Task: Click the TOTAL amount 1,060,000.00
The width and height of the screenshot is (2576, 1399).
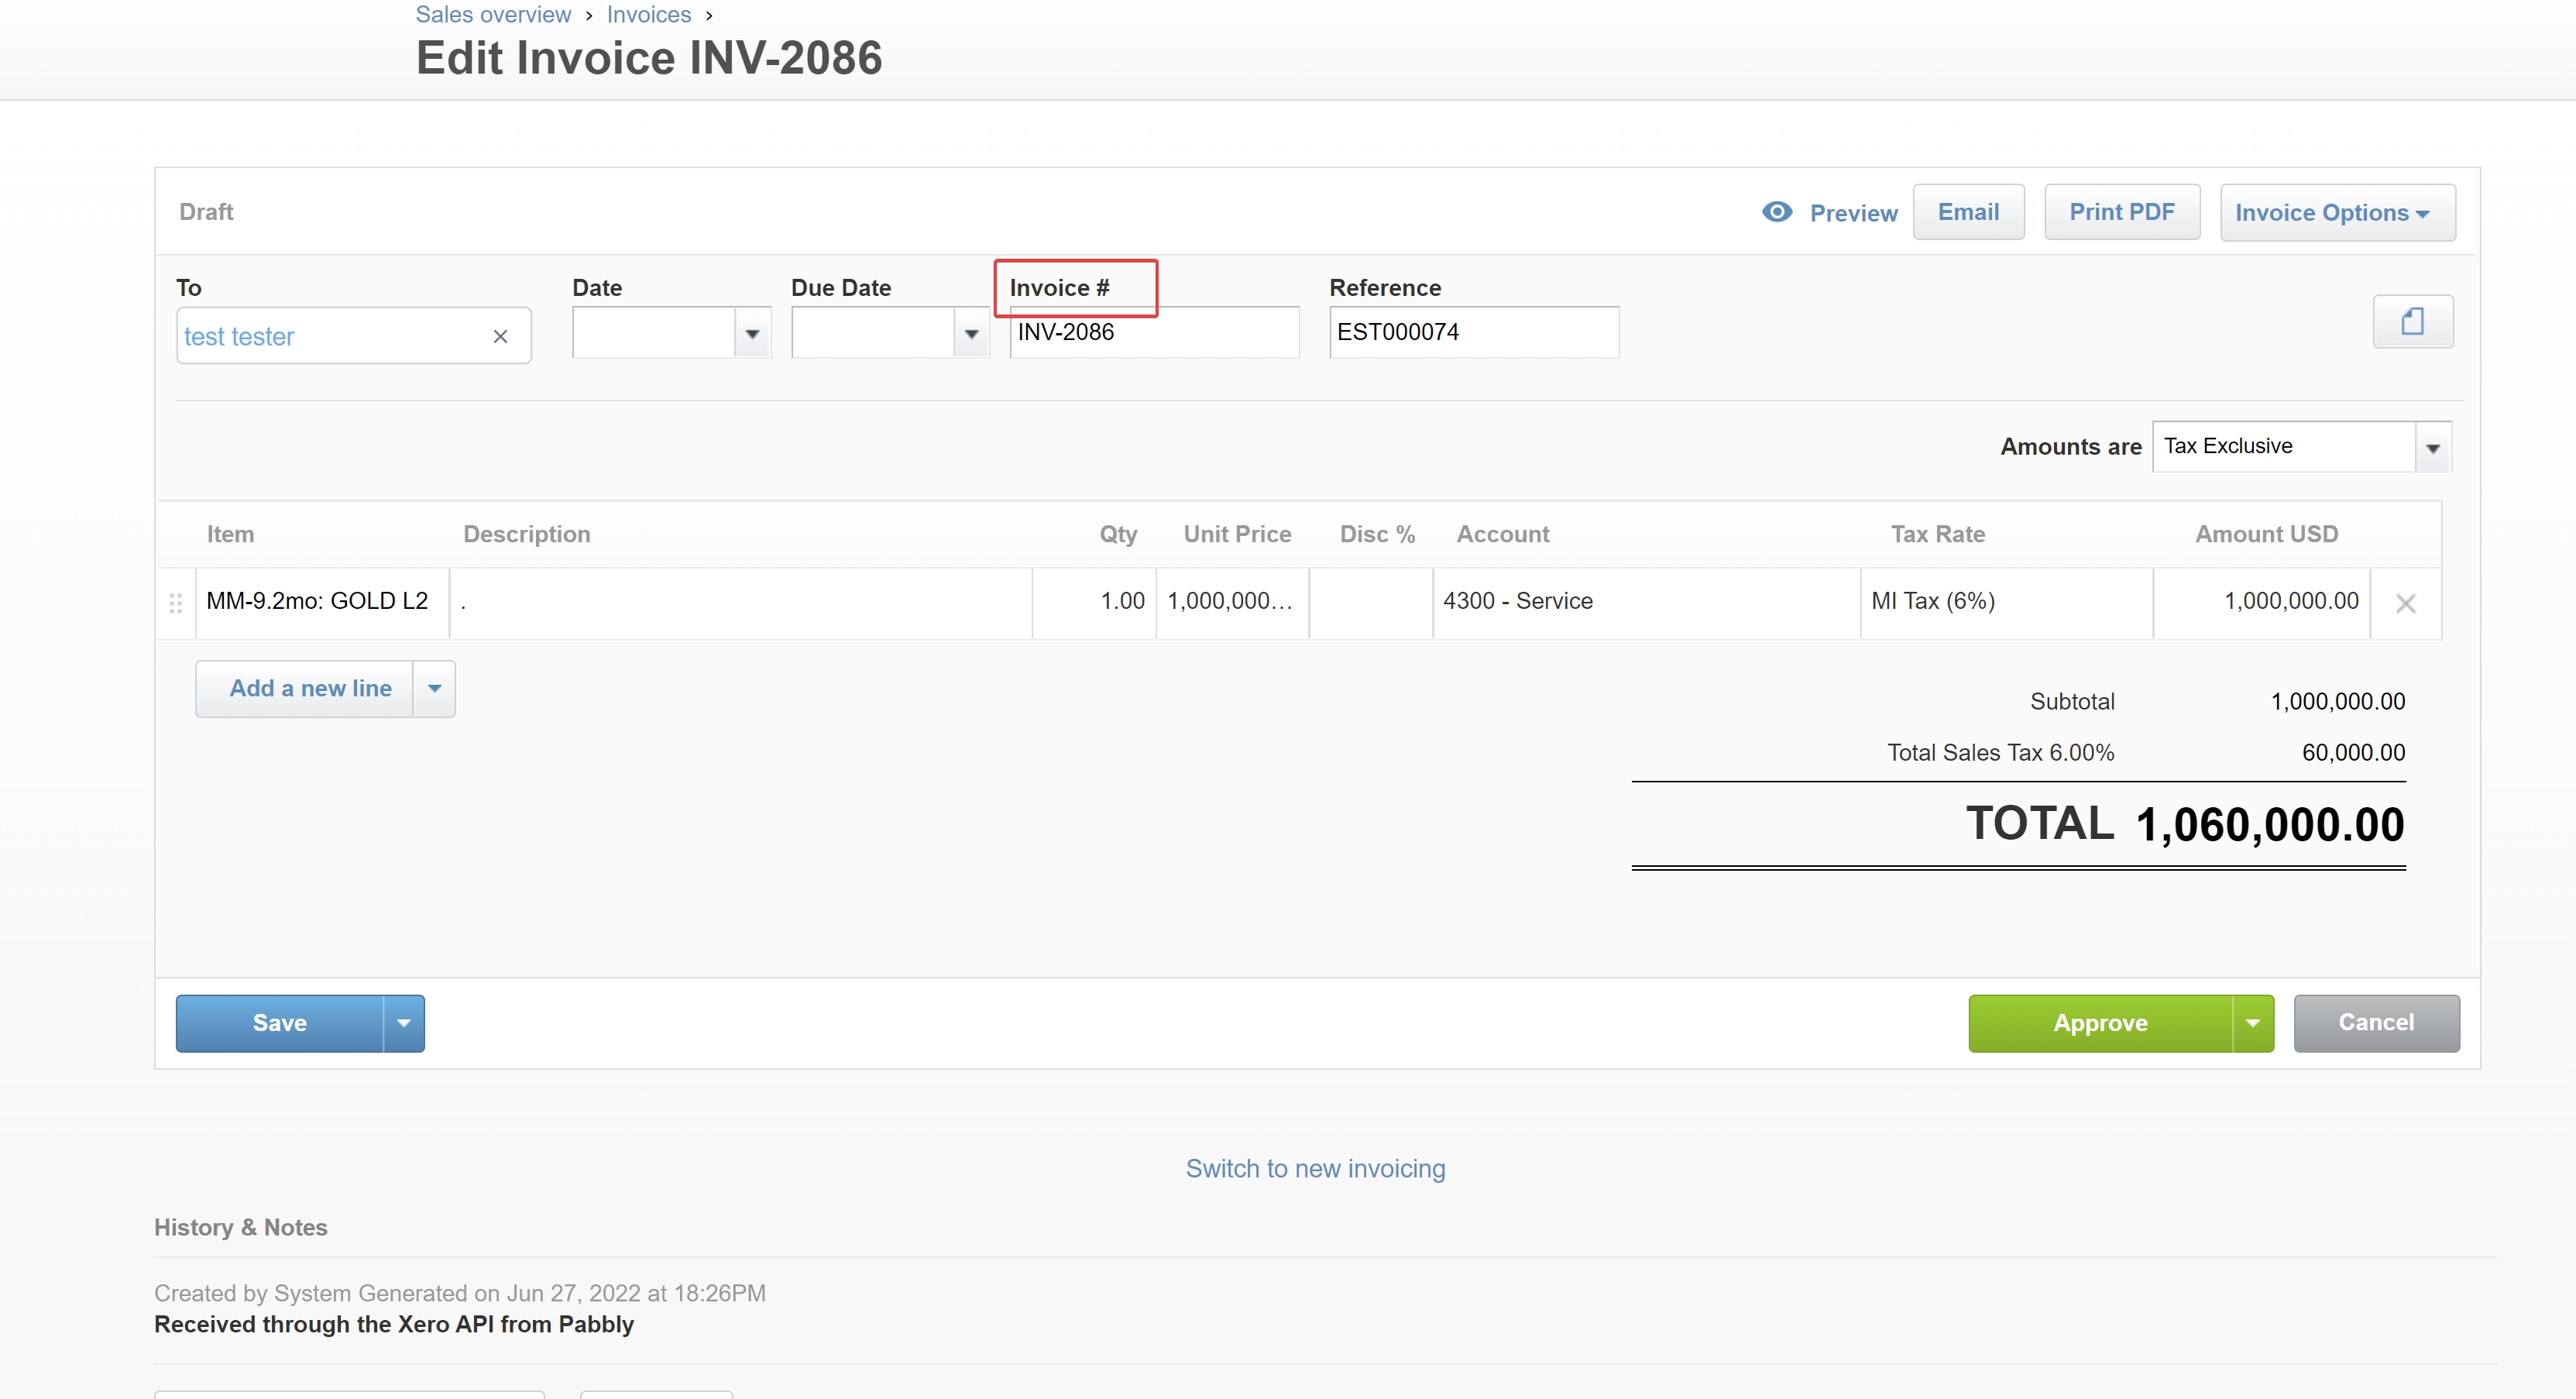Action: [x=2270, y=825]
